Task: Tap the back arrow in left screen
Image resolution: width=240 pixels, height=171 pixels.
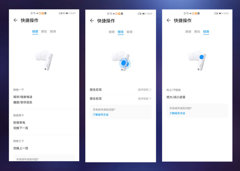Action: pyautogui.click(x=15, y=20)
